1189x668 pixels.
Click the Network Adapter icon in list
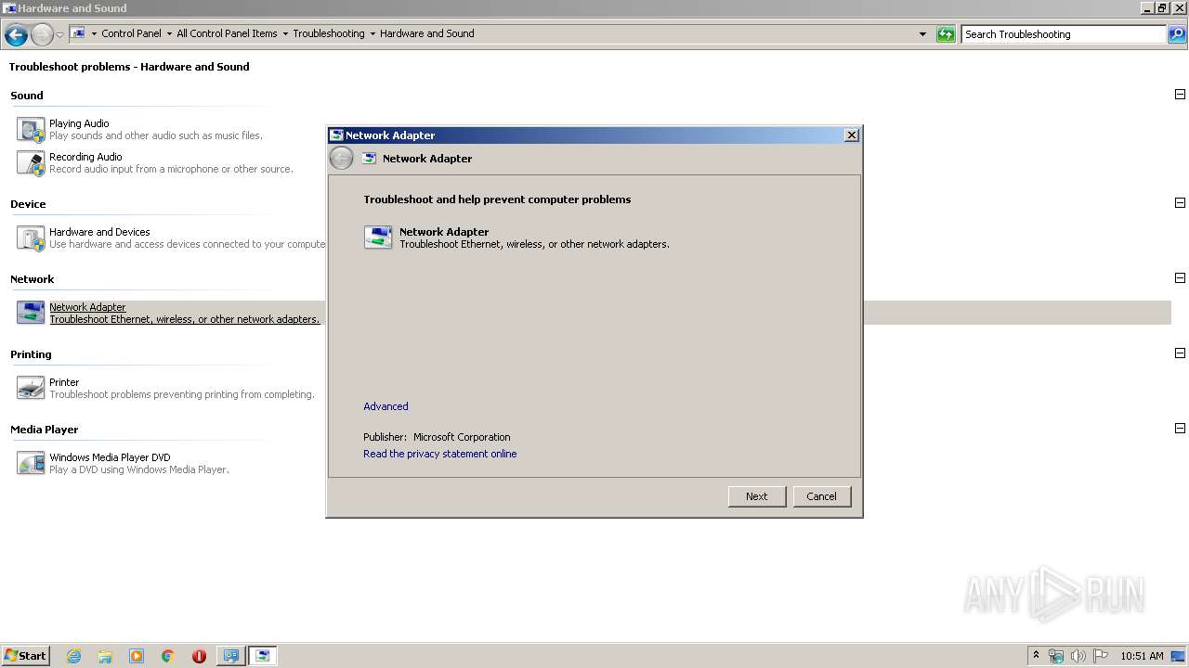31,313
